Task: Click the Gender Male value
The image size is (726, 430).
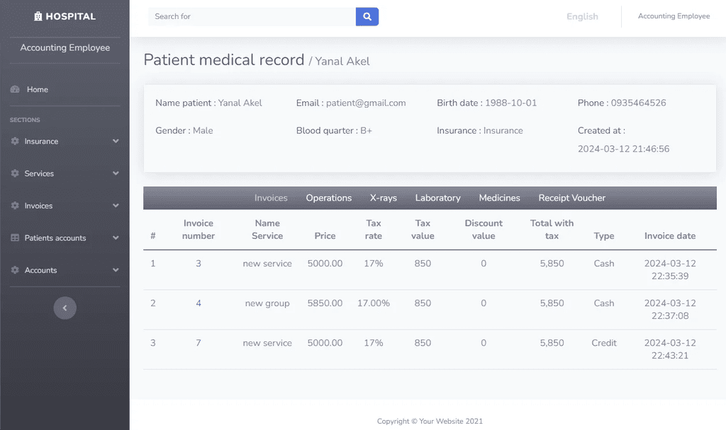Action: [203, 130]
